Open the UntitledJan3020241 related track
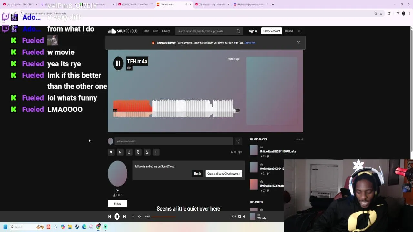Image resolution: width=413 pixels, height=232 pixels. pos(272,169)
